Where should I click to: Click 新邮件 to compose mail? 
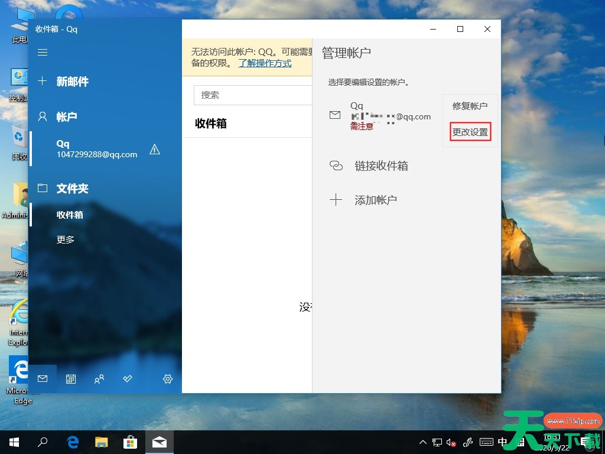point(72,82)
